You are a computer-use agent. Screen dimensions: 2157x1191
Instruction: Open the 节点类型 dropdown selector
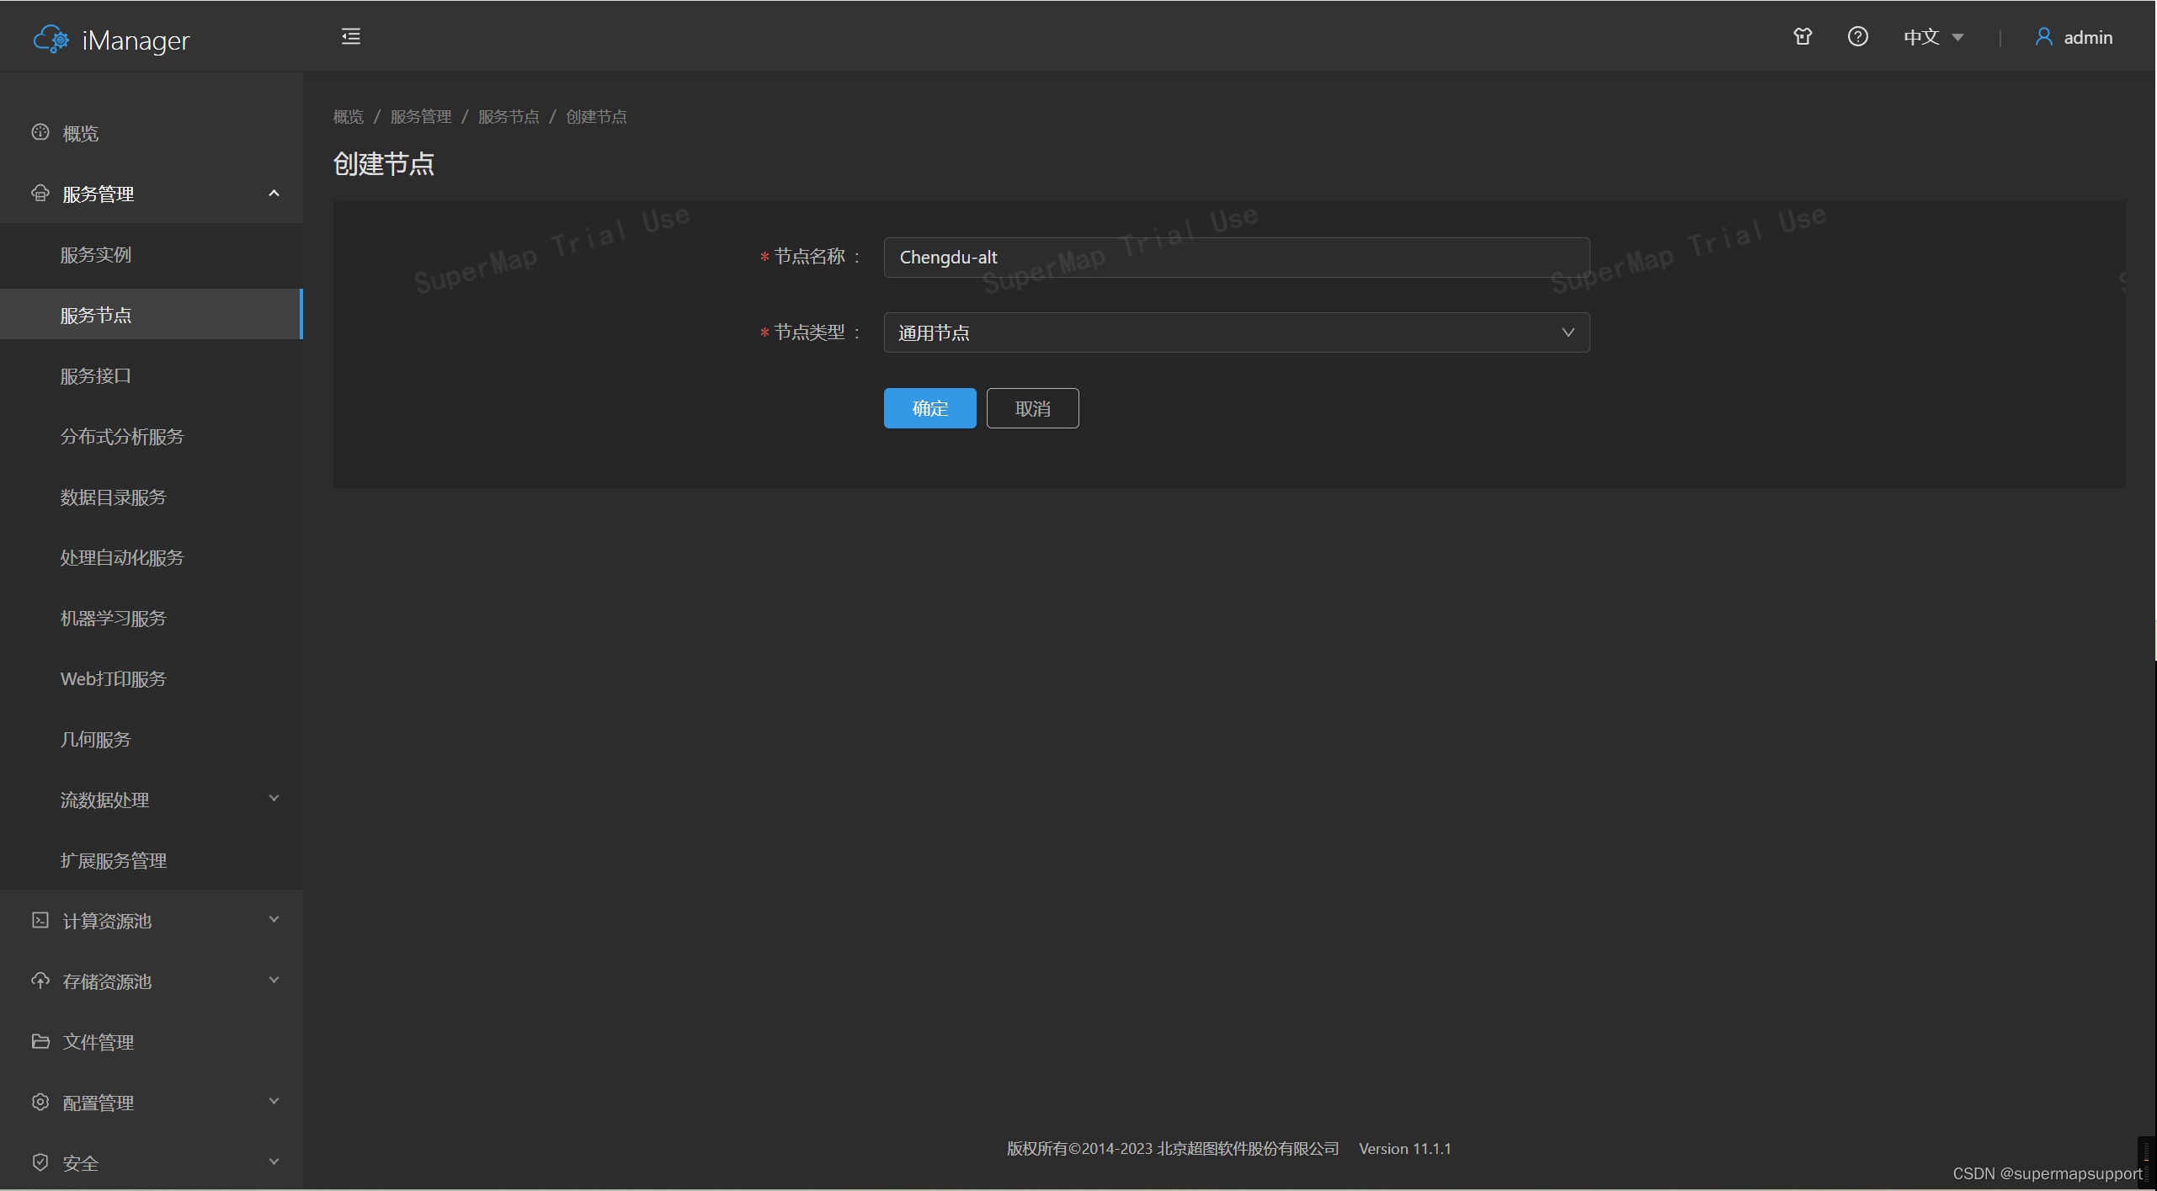tap(1236, 332)
